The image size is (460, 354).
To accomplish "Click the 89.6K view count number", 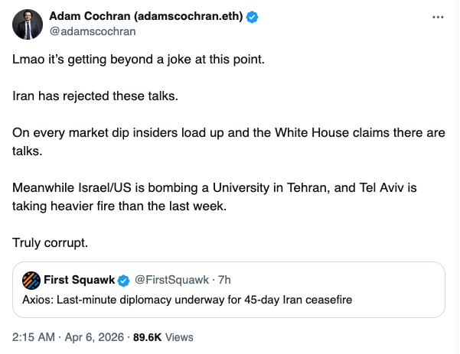I will coord(148,336).
